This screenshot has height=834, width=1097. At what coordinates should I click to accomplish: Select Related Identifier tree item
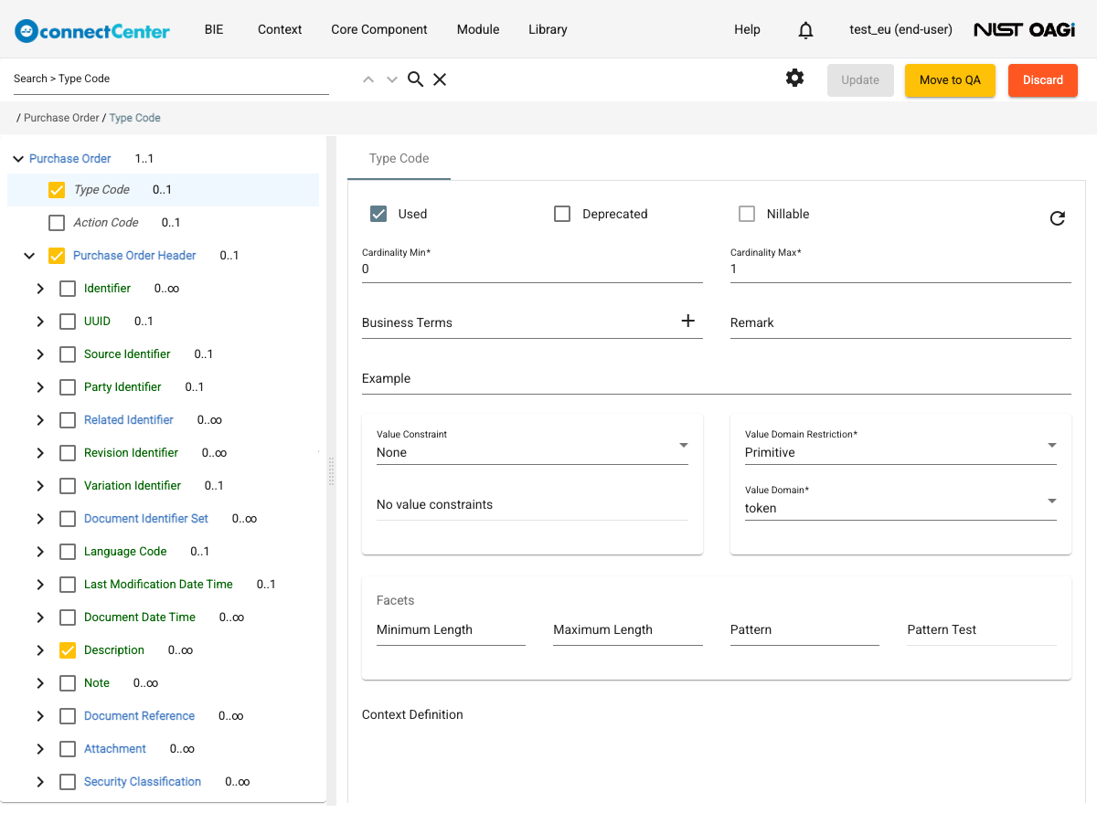tap(129, 420)
